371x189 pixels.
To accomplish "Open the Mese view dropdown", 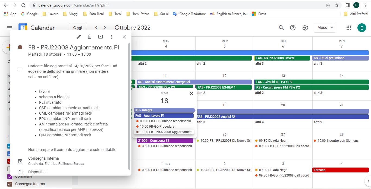I will coord(325,28).
